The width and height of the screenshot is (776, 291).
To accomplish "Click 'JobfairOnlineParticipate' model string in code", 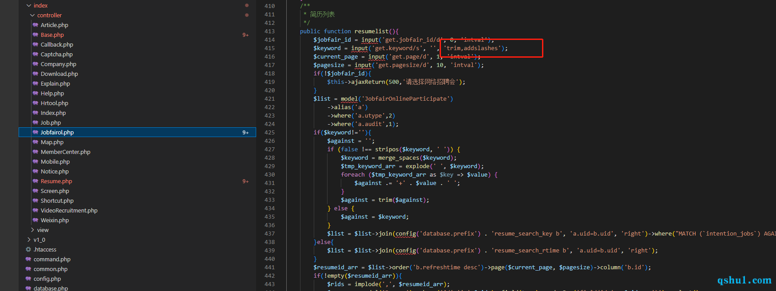I will pyautogui.click(x=406, y=99).
